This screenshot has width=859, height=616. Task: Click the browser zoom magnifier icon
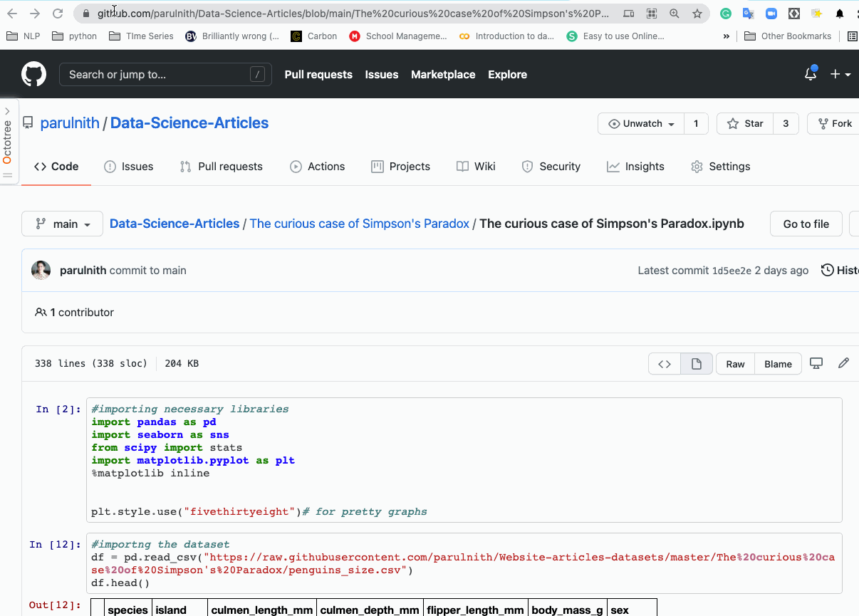tap(675, 14)
